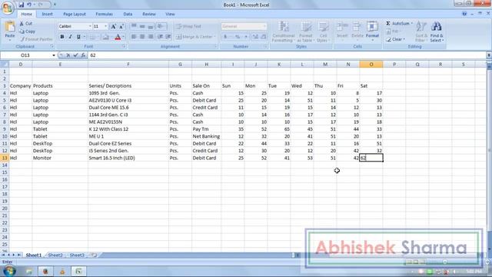This screenshot has width=492, height=277.
Task: Toggle Wrap Text
Action: (x=188, y=26)
